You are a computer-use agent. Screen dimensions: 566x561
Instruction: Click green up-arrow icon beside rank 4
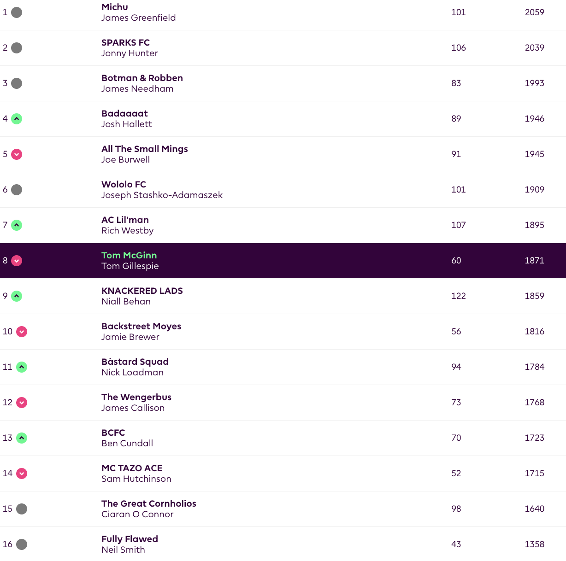pos(17,119)
